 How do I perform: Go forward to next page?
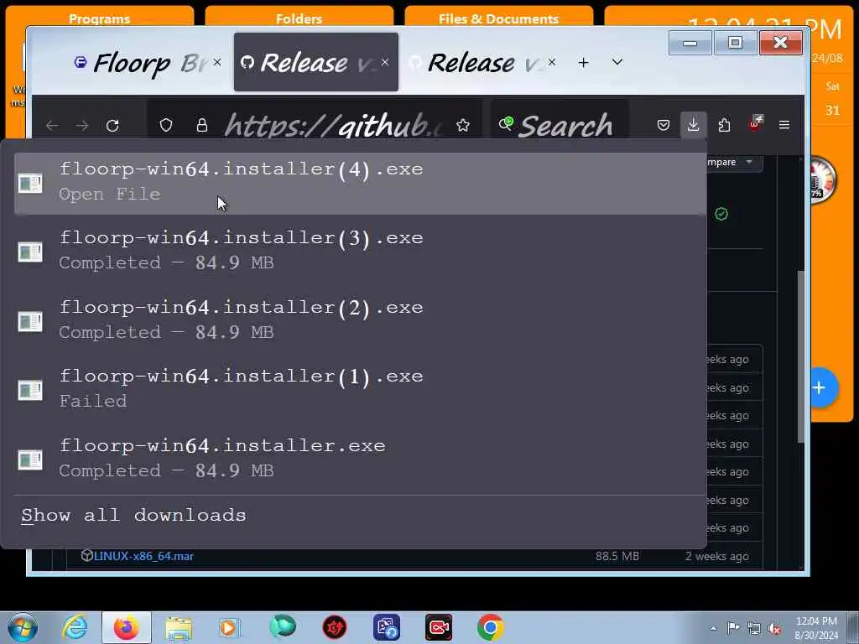(x=82, y=126)
